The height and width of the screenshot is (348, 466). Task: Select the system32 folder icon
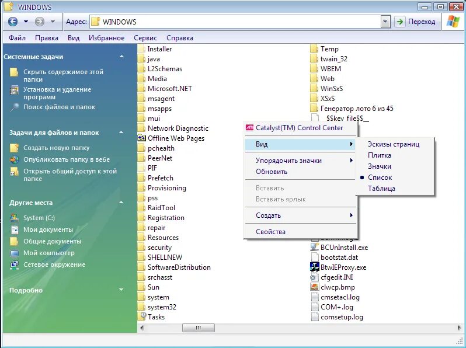[x=142, y=307]
